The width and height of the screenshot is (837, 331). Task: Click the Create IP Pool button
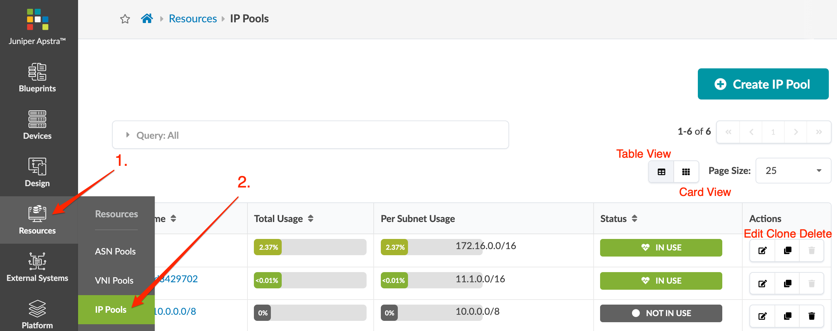point(763,84)
